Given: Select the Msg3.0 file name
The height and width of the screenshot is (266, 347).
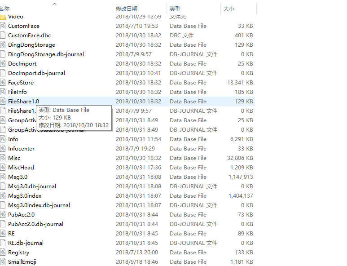Looking at the screenshot, I should (x=18, y=177).
